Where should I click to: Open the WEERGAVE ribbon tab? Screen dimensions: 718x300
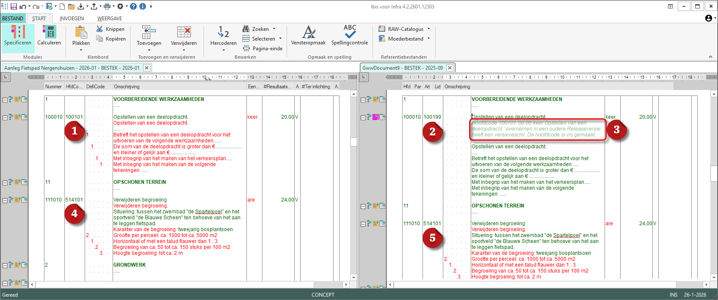click(x=110, y=19)
